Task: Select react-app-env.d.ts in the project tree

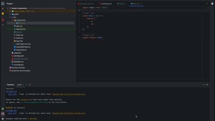Action: [23, 44]
